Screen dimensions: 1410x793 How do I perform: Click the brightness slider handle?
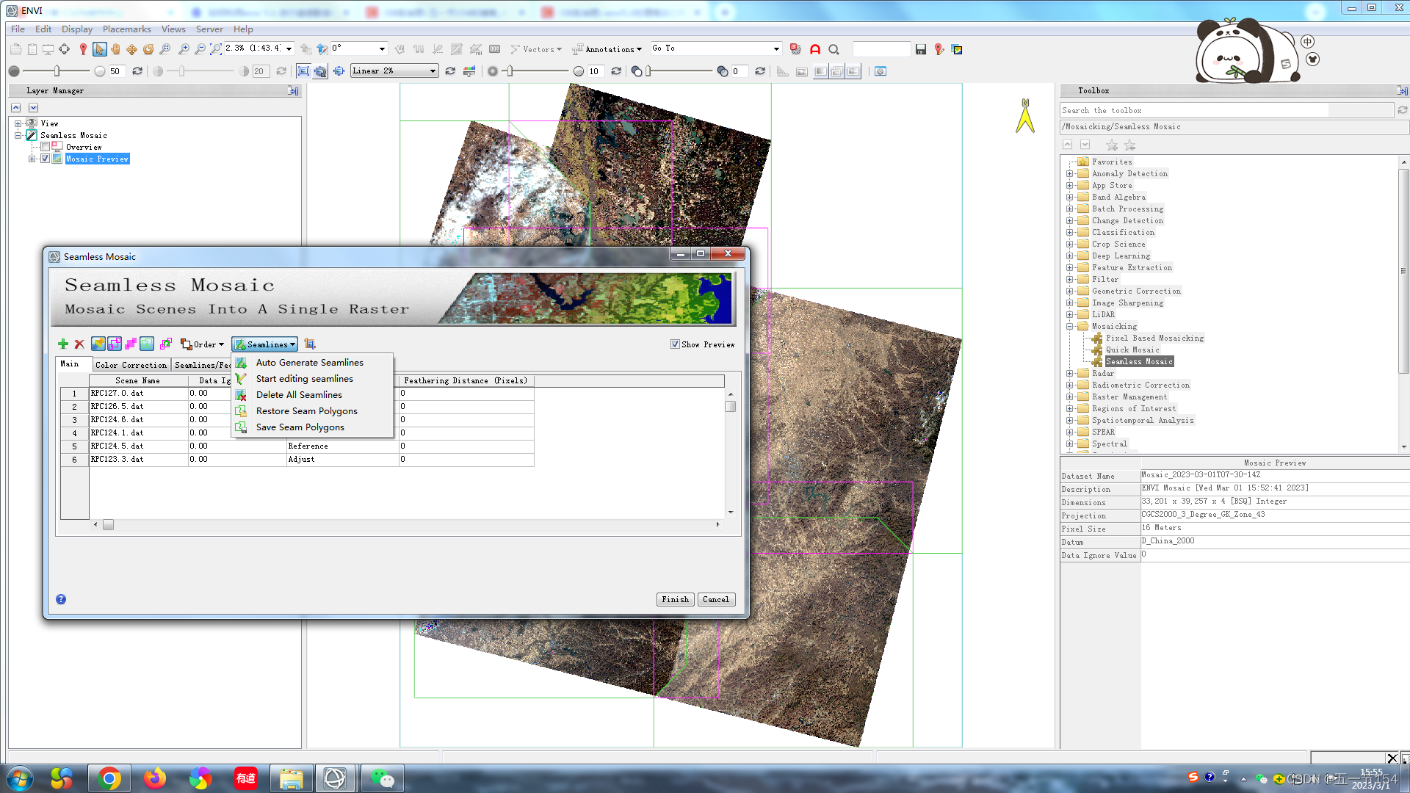(x=57, y=71)
